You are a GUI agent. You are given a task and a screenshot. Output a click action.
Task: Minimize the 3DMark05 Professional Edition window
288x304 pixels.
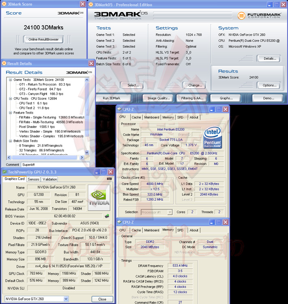click(x=270, y=4)
